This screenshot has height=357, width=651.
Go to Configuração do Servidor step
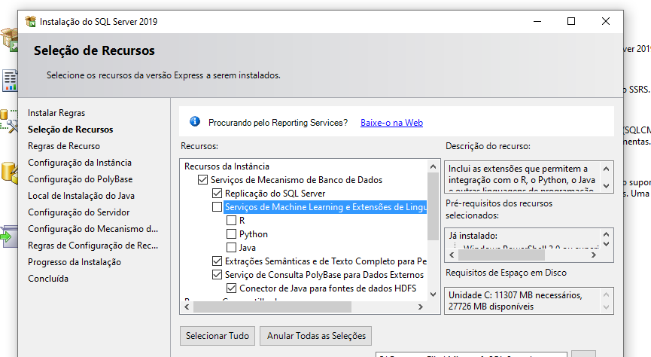[x=79, y=212]
